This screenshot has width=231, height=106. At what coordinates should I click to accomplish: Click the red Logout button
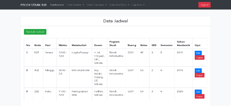(205, 5)
